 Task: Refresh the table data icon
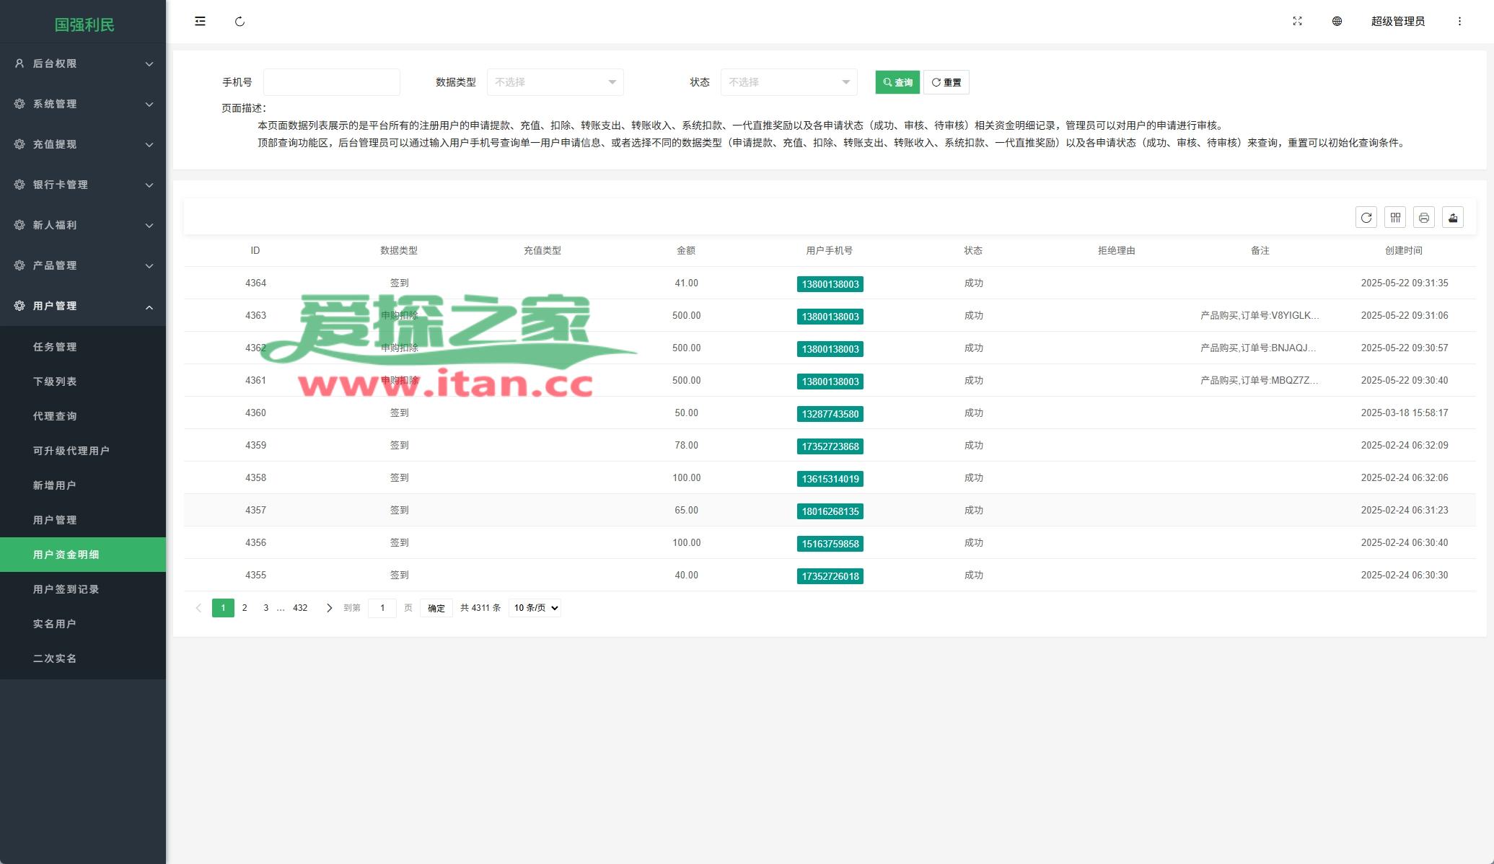pos(1366,218)
